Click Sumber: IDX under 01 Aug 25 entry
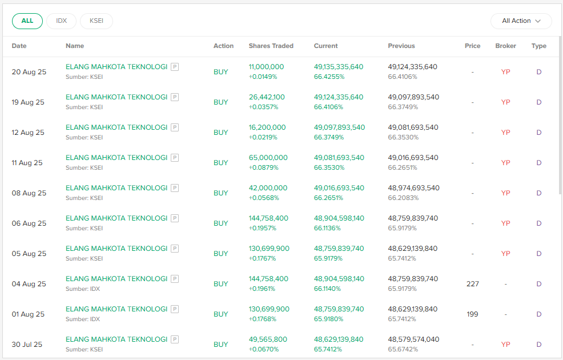This screenshot has height=360, width=563. pos(83,319)
